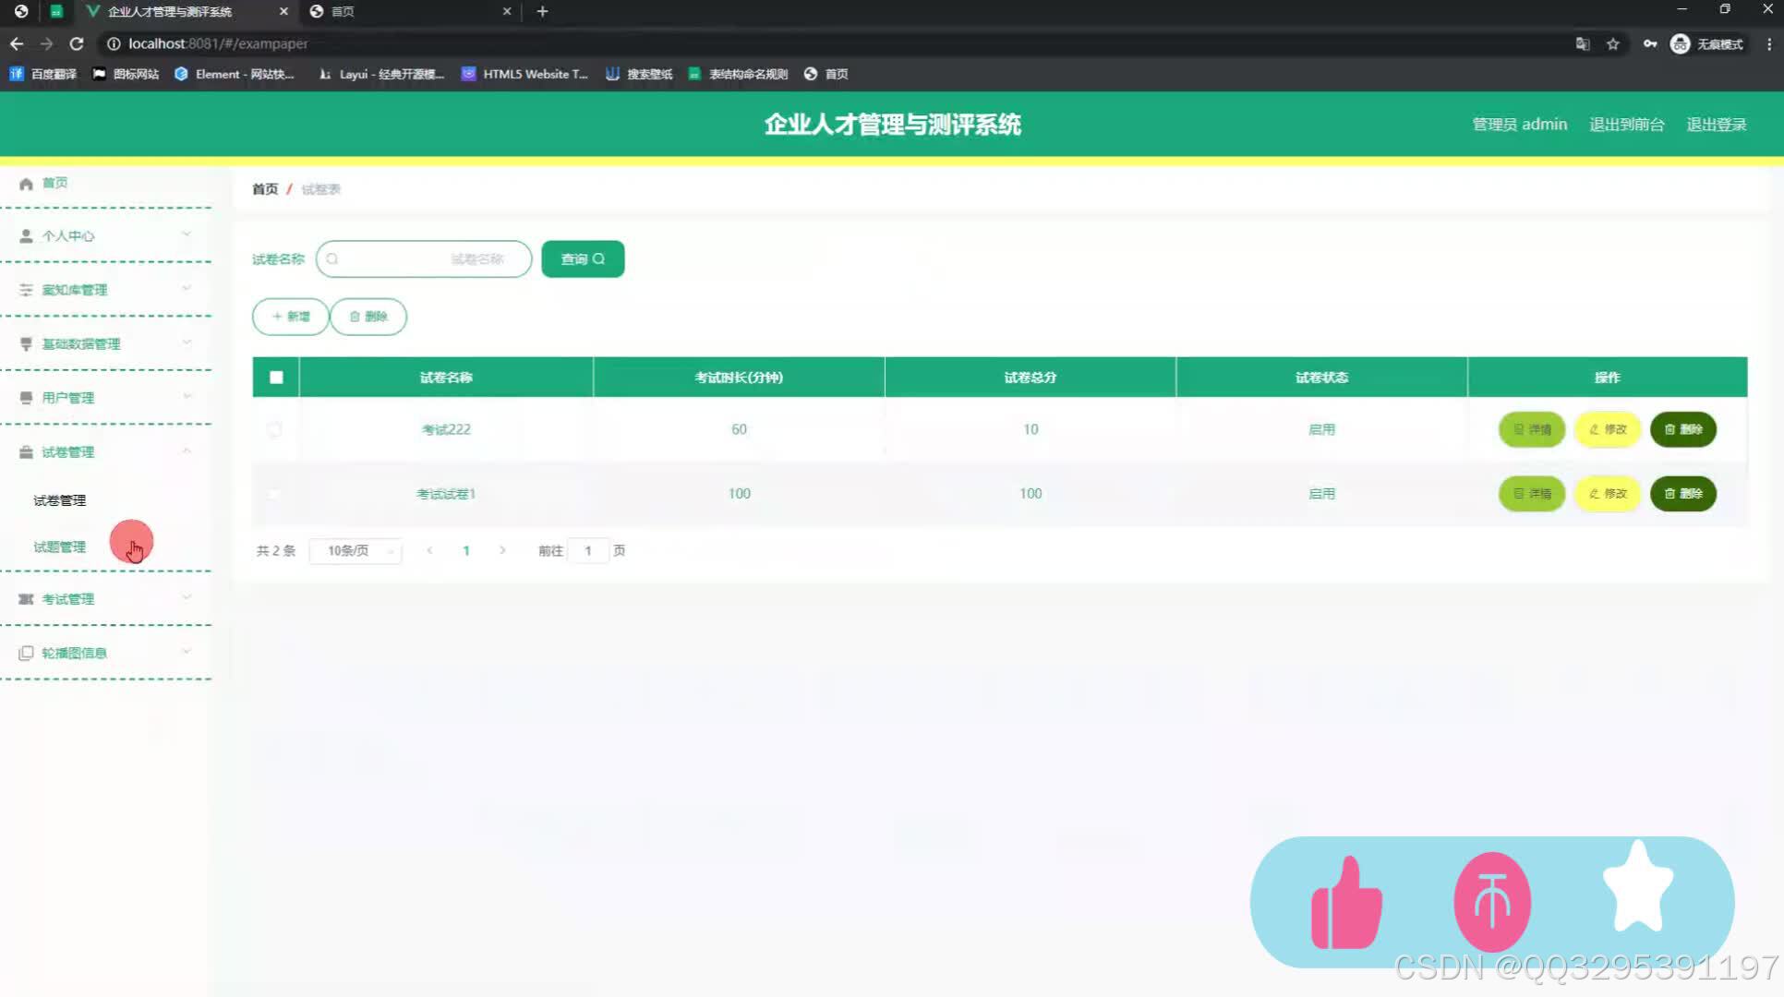
Task: Click the 退出到前台 link
Action: (1626, 125)
